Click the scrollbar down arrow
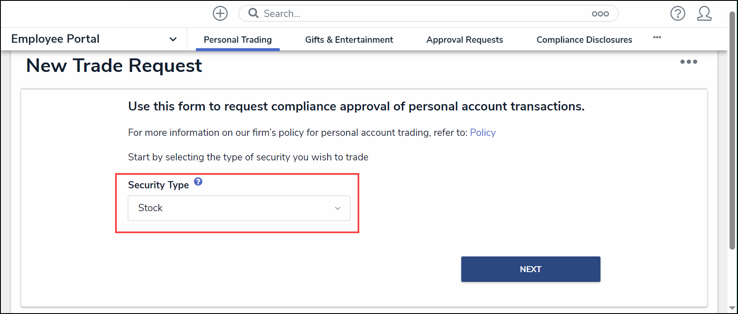 click(x=732, y=308)
